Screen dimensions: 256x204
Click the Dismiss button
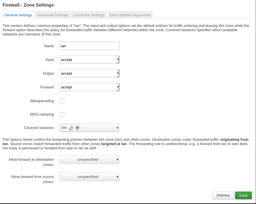pyautogui.click(x=223, y=195)
